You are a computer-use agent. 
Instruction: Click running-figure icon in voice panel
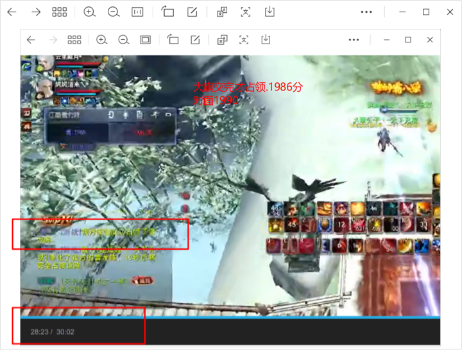click(155, 114)
